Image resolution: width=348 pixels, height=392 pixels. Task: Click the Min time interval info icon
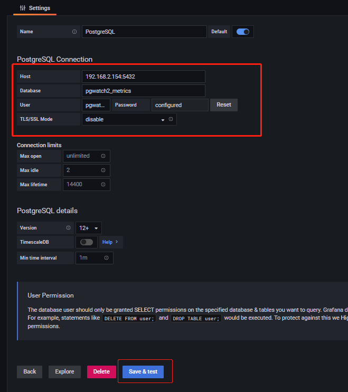click(106, 258)
